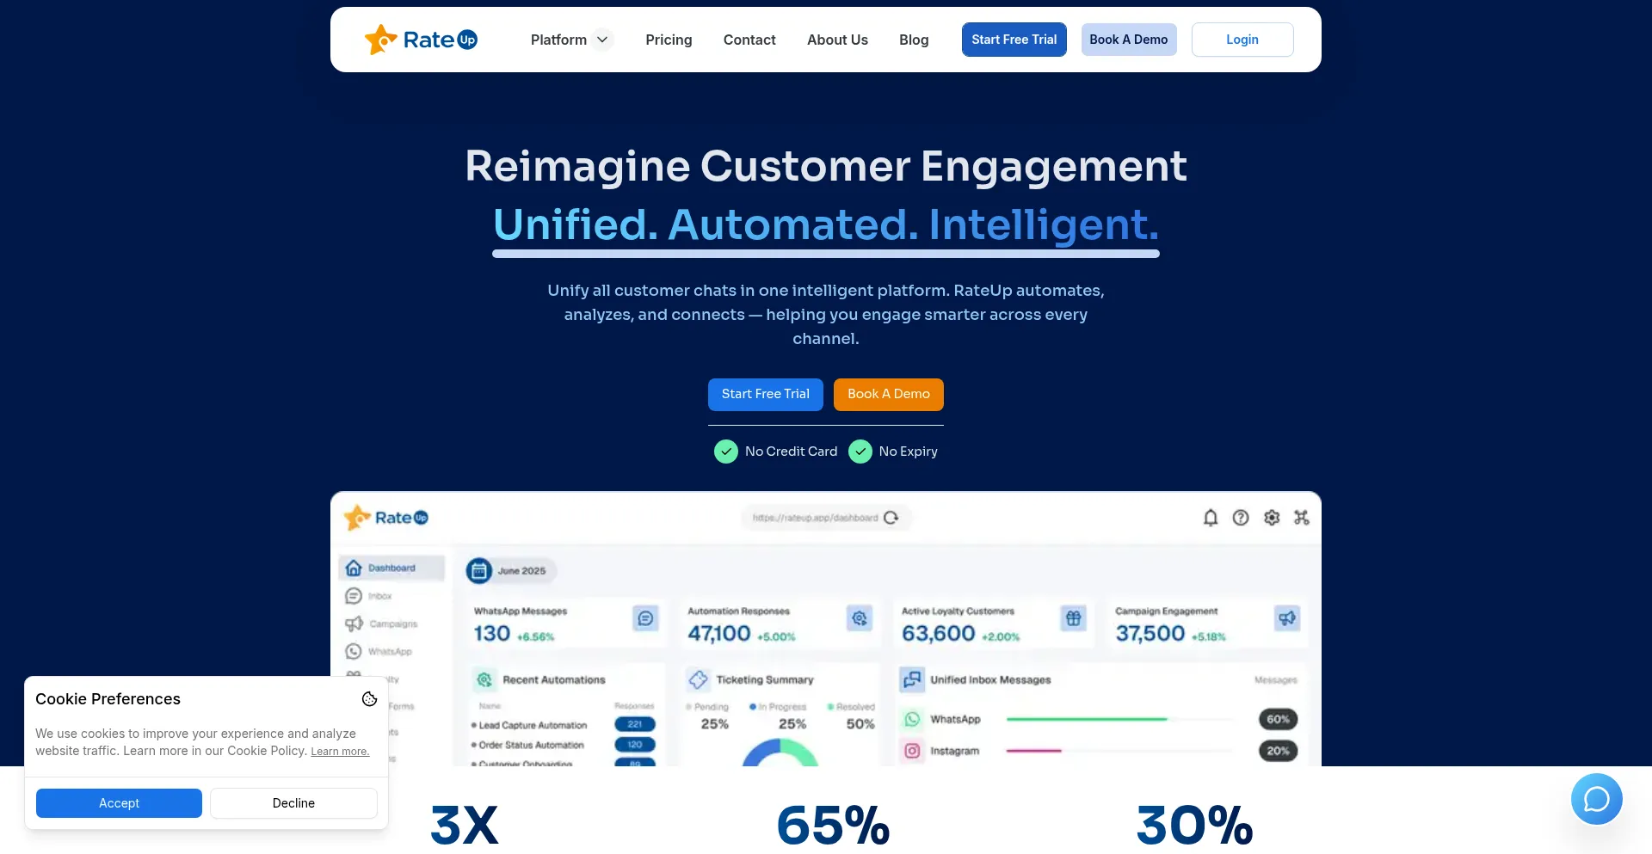Viewport: 1652px width, 854px height.
Task: Click the Recent Automations section icon
Action: coord(484,680)
